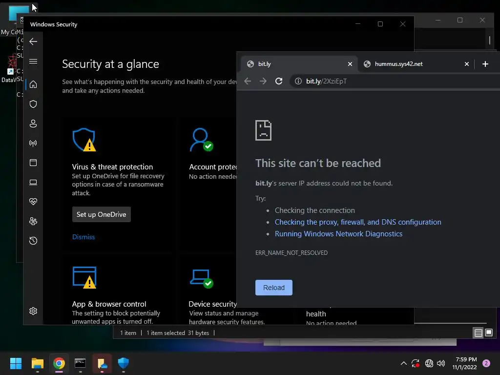The image size is (500, 375).
Task: Select ERR_NAME_NOT_RESOLVED error code text
Action: point(292,253)
